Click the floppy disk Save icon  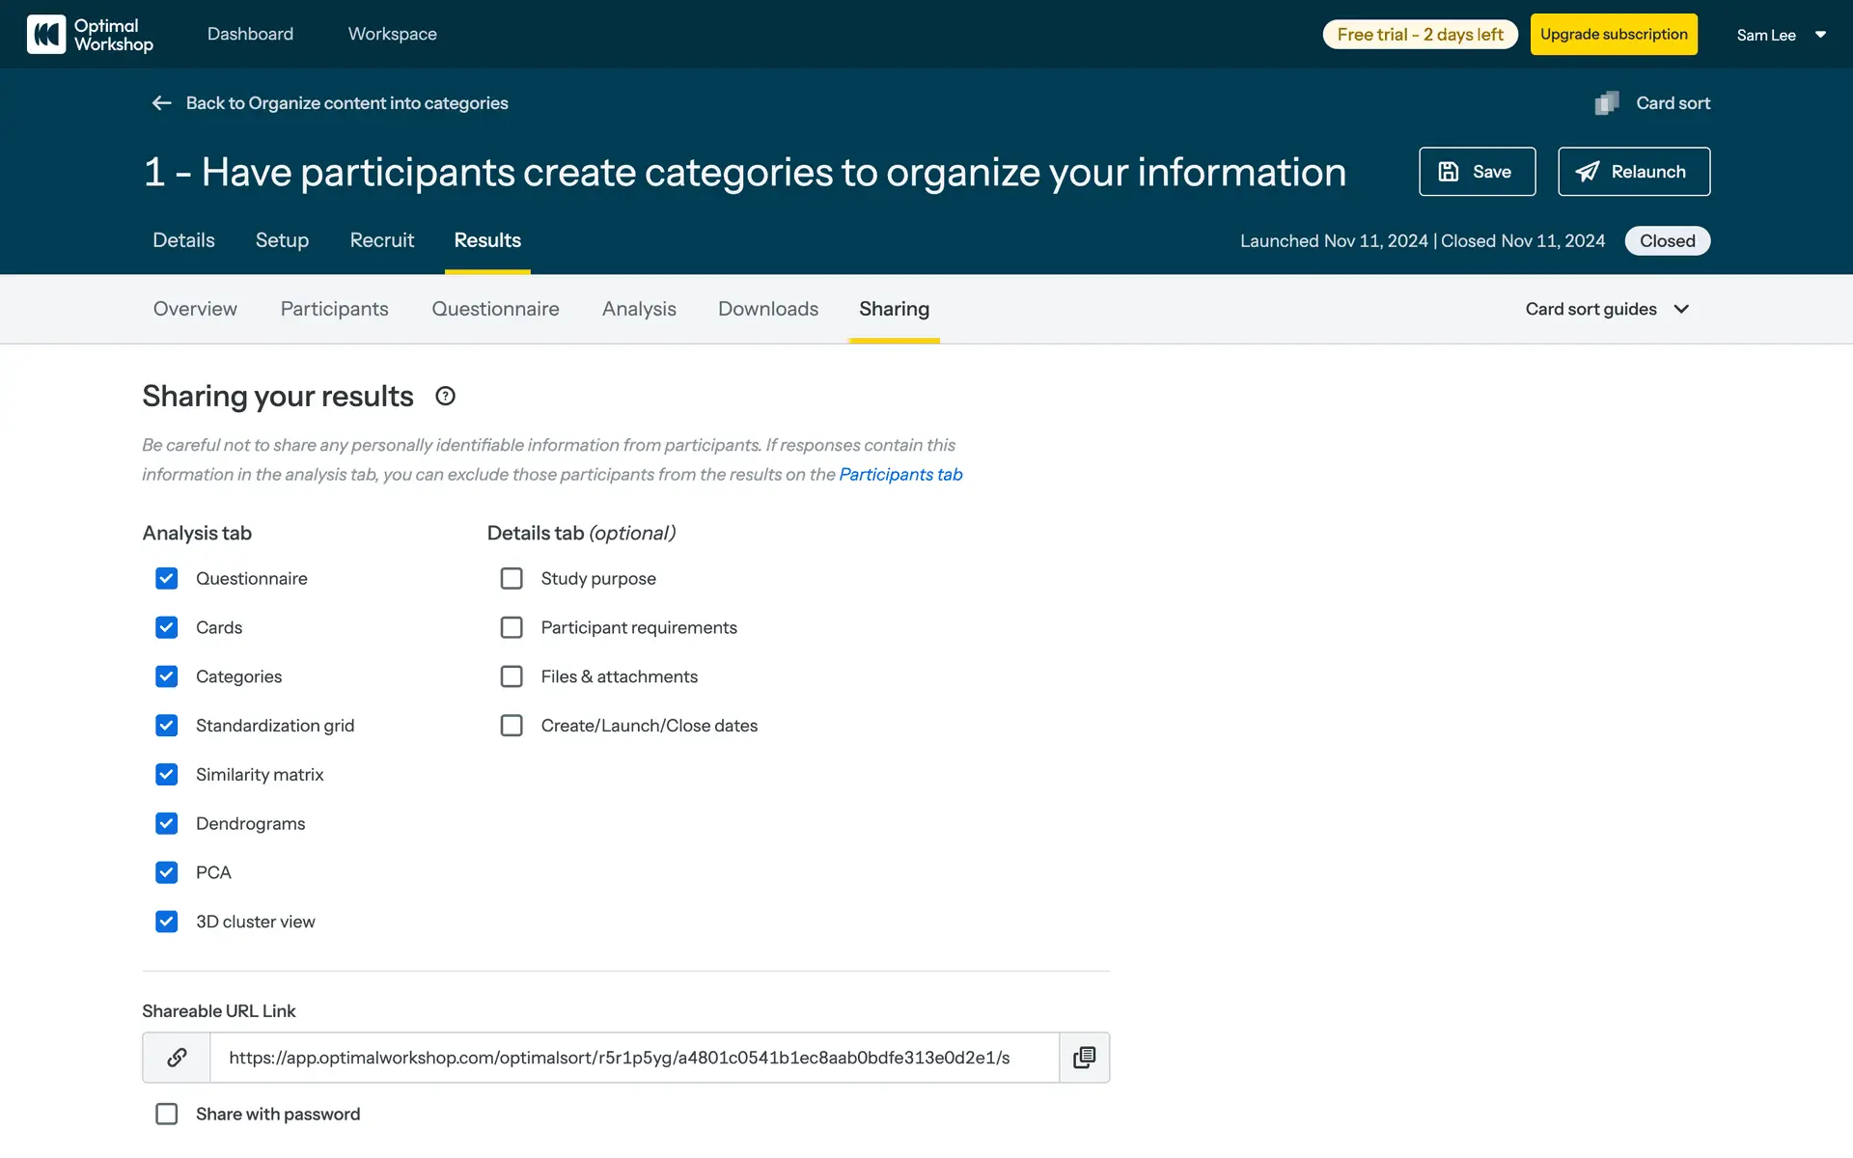pos(1449,172)
